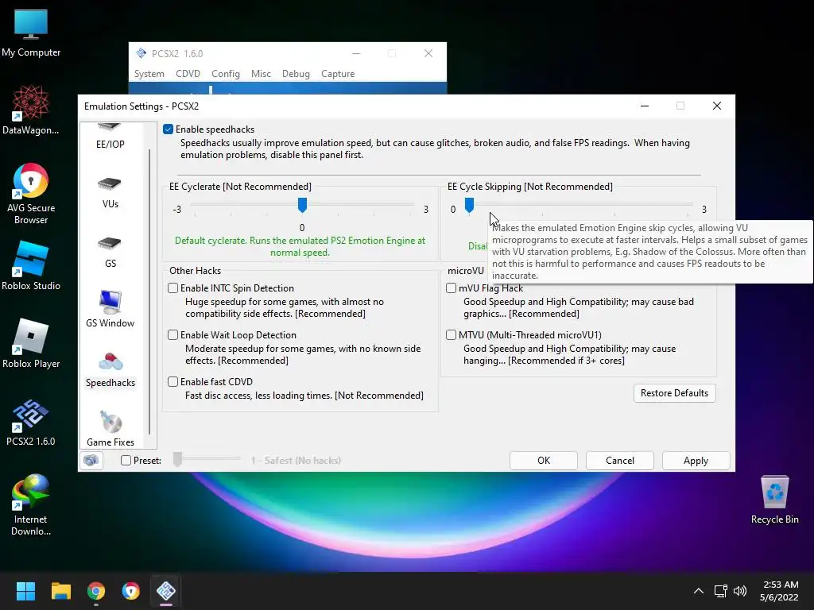Viewport: 814px width, 610px height.
Task: Open the System menu in PCSX2
Action: pyautogui.click(x=149, y=74)
